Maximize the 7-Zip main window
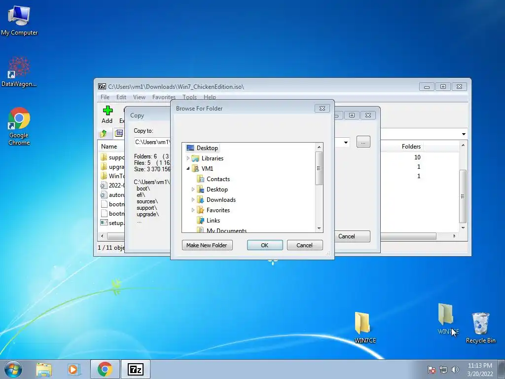The height and width of the screenshot is (379, 505). click(x=443, y=87)
